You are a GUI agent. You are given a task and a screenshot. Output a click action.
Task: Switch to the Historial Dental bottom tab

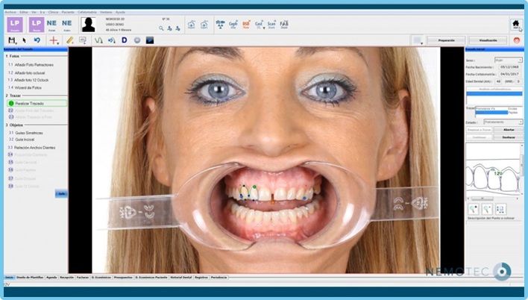pyautogui.click(x=180, y=278)
